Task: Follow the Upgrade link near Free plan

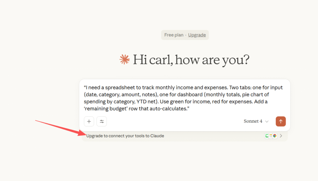Action: pyautogui.click(x=197, y=35)
